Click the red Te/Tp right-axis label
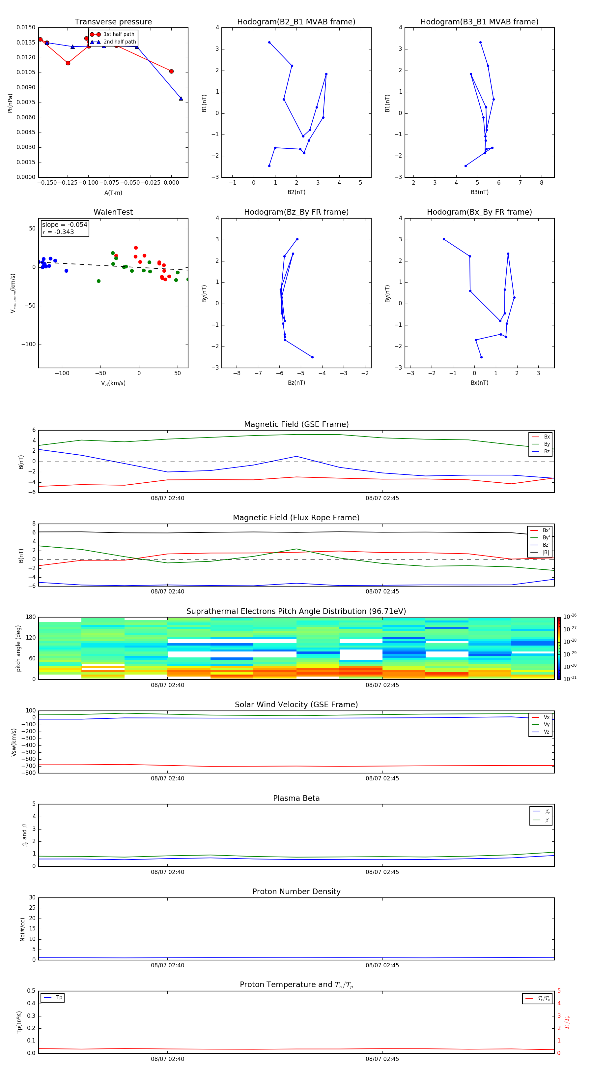Image resolution: width=593 pixels, height=1088 pixels. click(567, 1022)
